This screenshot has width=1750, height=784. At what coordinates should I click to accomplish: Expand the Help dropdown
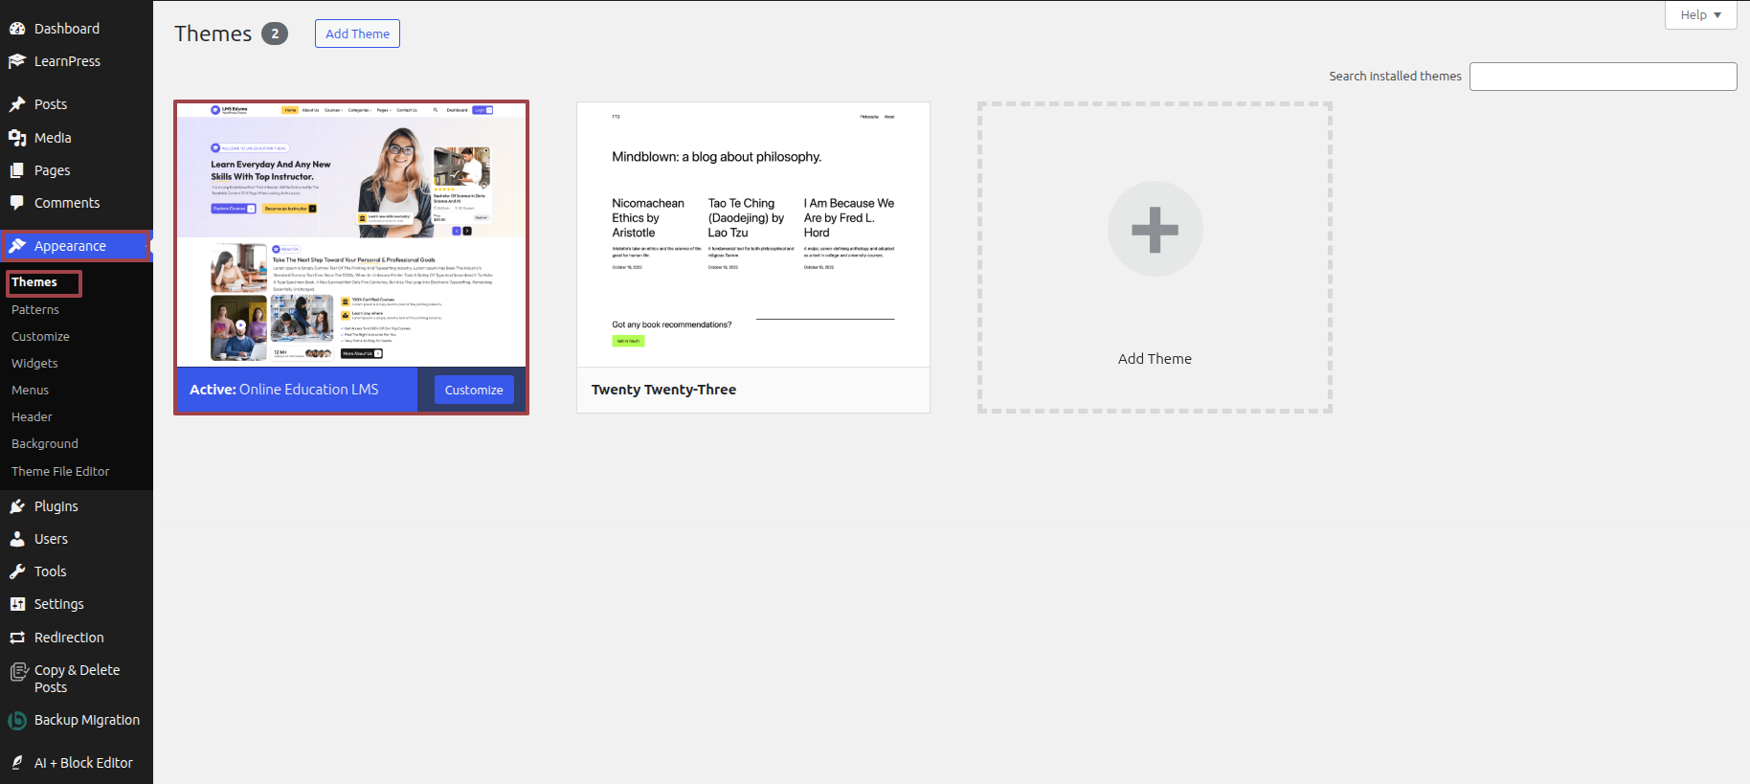point(1700,15)
